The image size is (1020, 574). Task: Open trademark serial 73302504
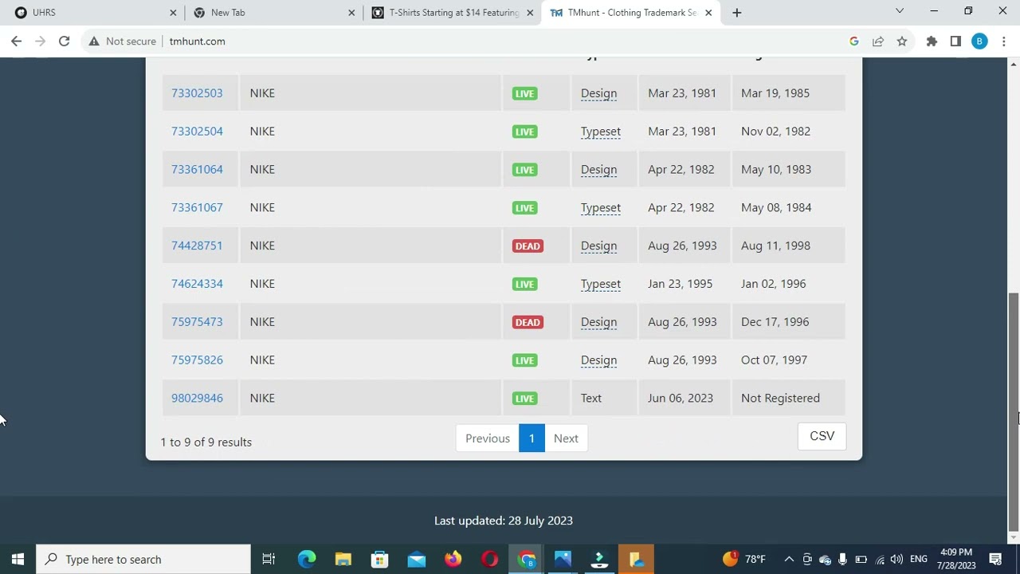click(x=197, y=132)
